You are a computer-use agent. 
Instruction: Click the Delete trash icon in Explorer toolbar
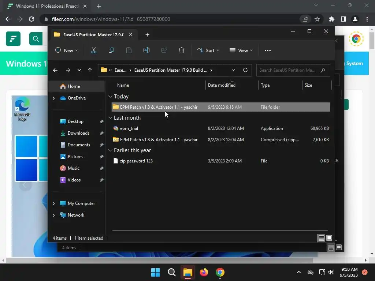coord(182,50)
